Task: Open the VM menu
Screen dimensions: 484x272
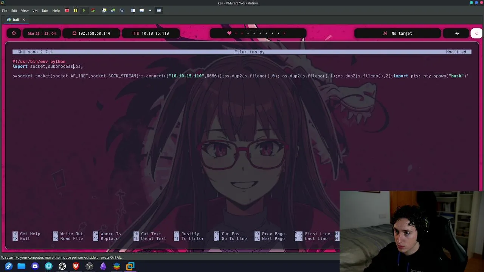Action: pyautogui.click(x=35, y=11)
